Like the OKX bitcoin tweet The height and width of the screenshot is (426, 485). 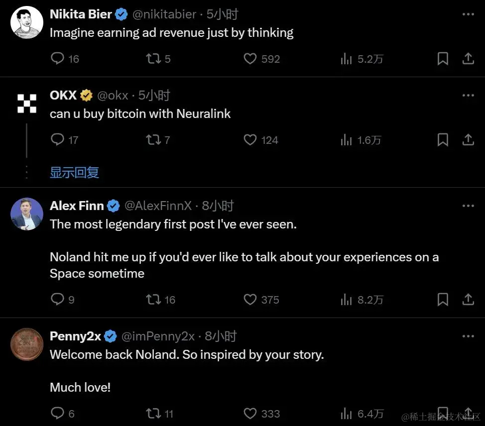coord(250,140)
